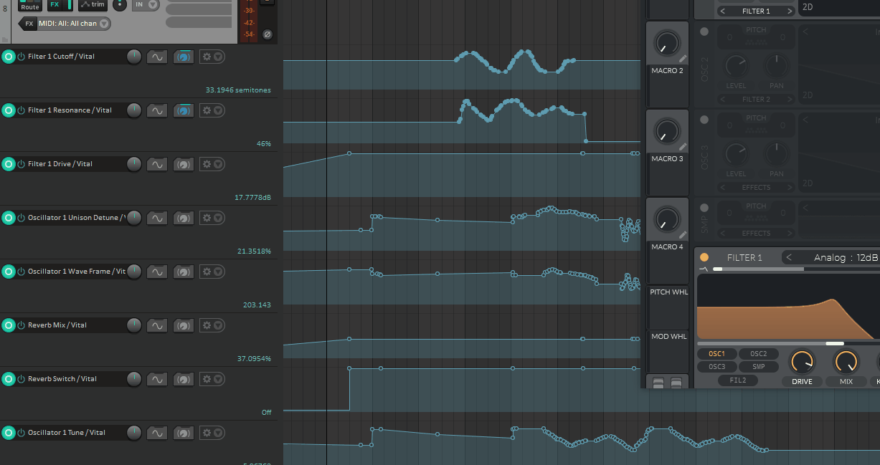The height and width of the screenshot is (465, 880).
Task: Open settings dropdown for Reverb Switch lane
Action: pos(212,379)
